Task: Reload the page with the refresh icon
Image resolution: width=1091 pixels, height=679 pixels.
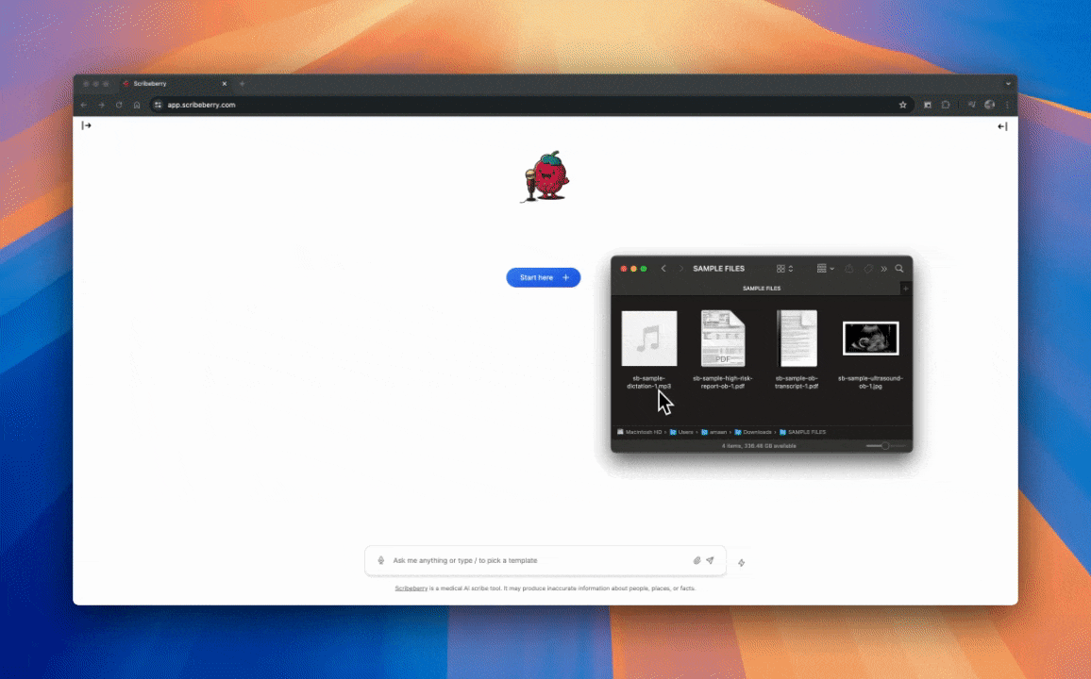Action: [x=119, y=105]
